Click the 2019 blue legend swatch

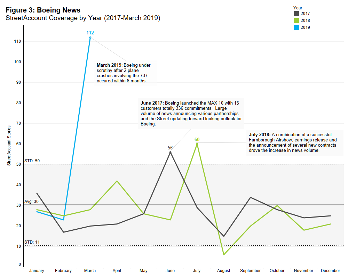(296, 27)
